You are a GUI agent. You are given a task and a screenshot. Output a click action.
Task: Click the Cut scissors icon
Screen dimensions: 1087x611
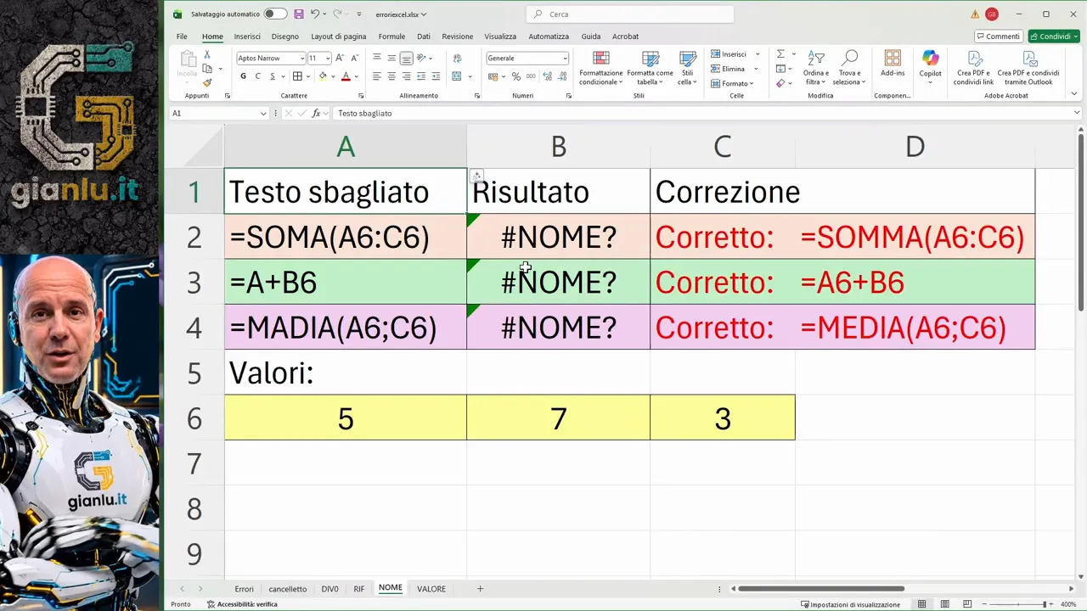pos(207,54)
